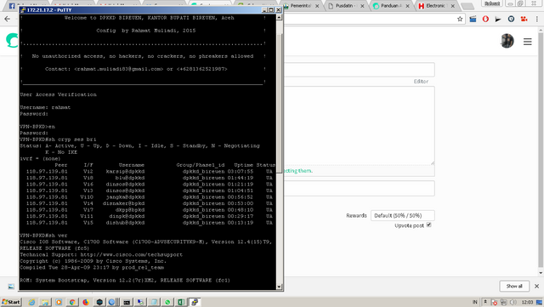Switch to Chrome in the taskbar
544x307 pixels.
pyautogui.click(x=72, y=302)
